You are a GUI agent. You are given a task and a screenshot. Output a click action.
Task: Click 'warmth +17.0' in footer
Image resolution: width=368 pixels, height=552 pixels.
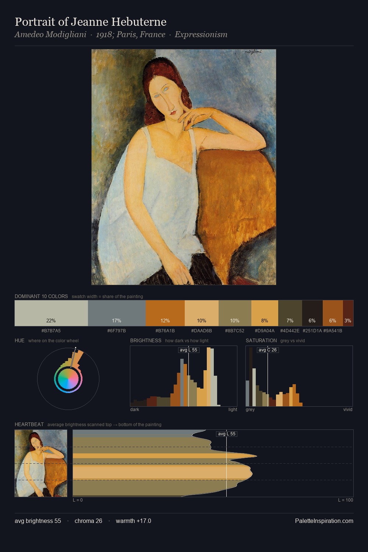pyautogui.click(x=134, y=521)
